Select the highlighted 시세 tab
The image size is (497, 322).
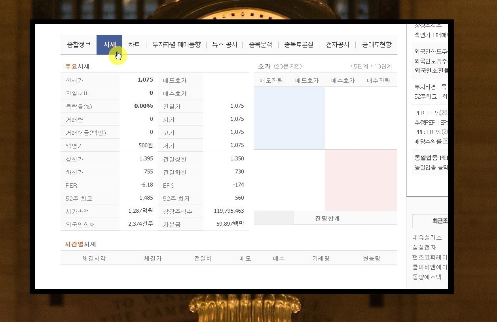coord(109,45)
